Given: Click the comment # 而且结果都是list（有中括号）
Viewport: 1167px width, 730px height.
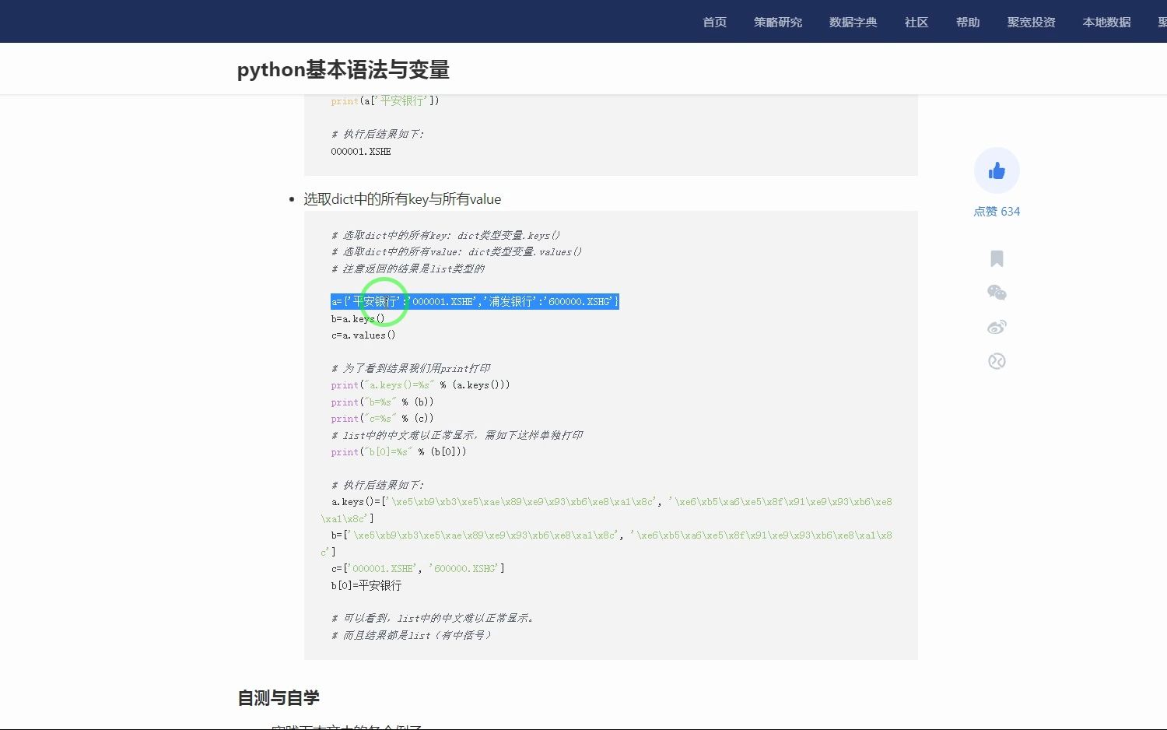Looking at the screenshot, I should pos(411,635).
